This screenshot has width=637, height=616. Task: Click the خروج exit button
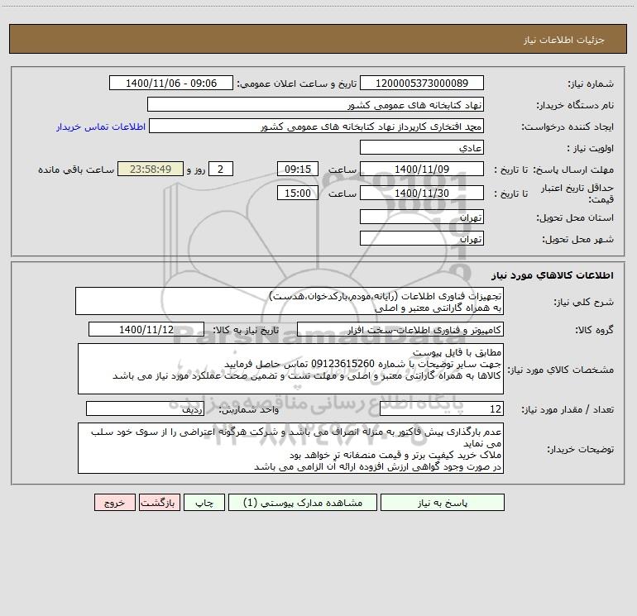click(x=114, y=502)
